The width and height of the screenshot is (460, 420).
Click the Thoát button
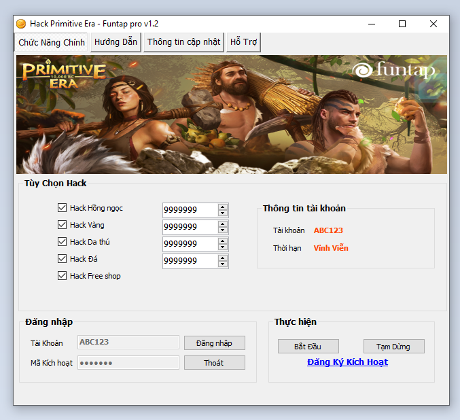tap(214, 363)
